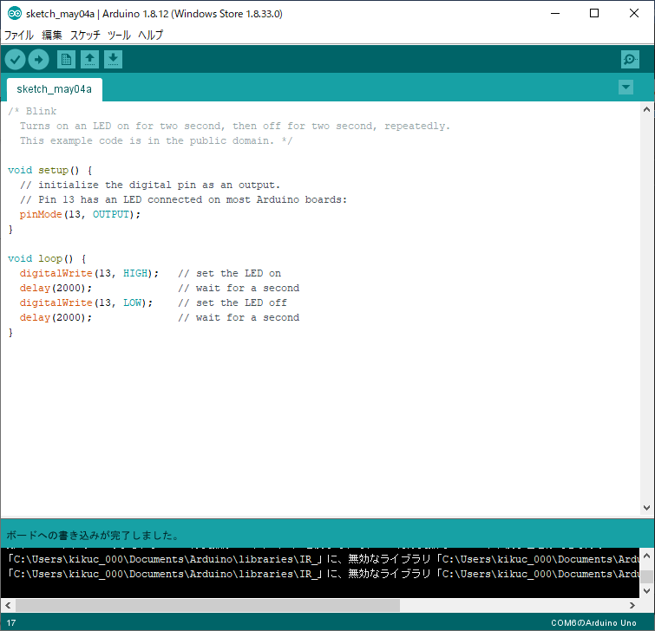Click the console horizontal scrollbar right arrow
The image size is (655, 631).
[x=633, y=605]
